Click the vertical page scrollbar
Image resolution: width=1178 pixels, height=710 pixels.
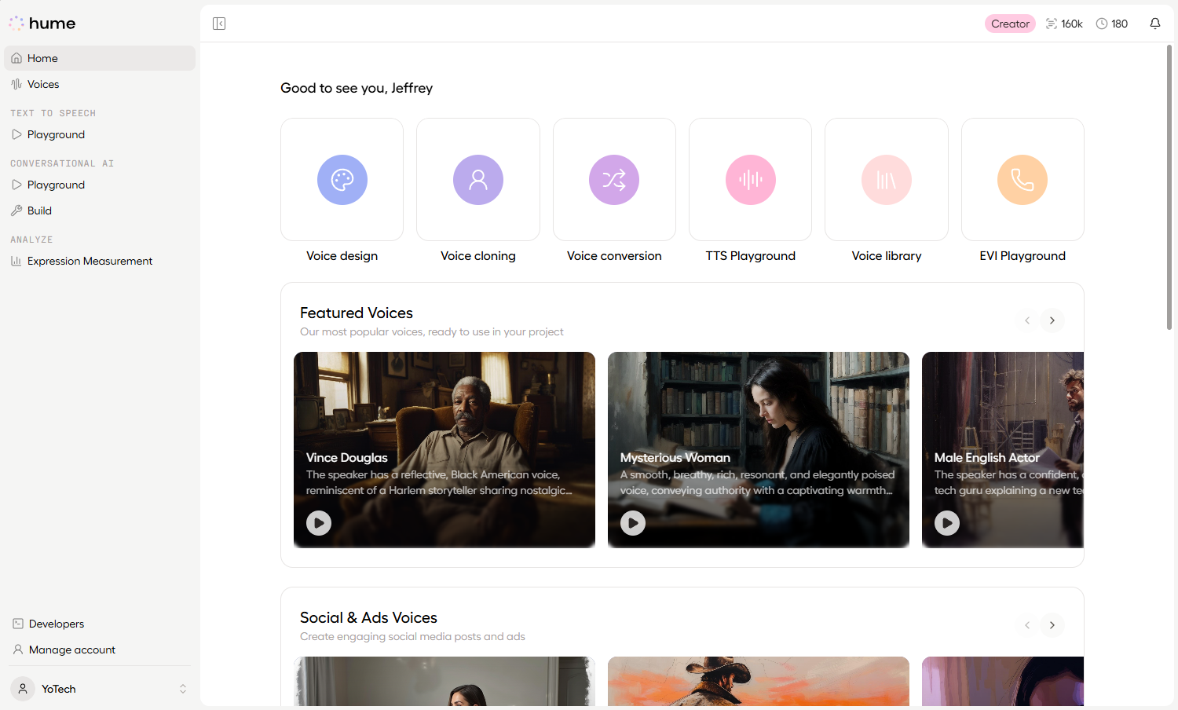click(1169, 187)
